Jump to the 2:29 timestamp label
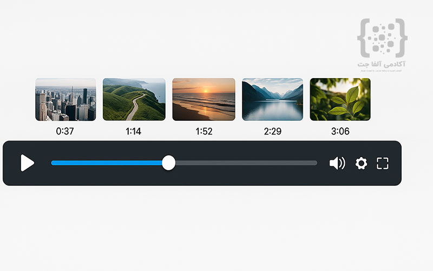Viewport: 433px width, 271px height. [273, 131]
